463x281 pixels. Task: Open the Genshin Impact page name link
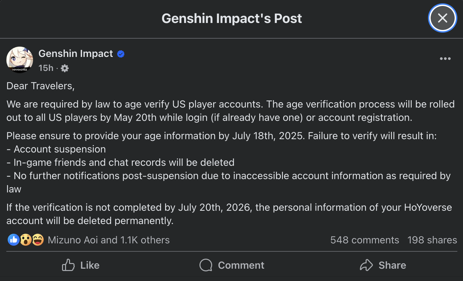pos(76,54)
